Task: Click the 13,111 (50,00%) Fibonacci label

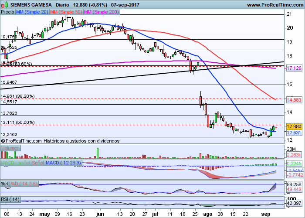Action: [x=17, y=123]
